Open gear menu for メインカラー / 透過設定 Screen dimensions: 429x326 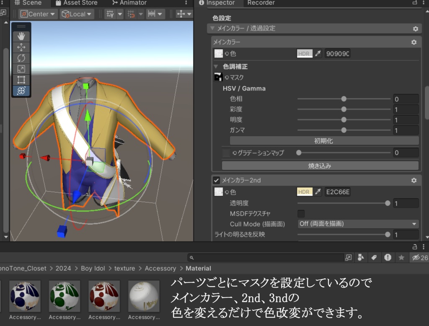(x=415, y=29)
